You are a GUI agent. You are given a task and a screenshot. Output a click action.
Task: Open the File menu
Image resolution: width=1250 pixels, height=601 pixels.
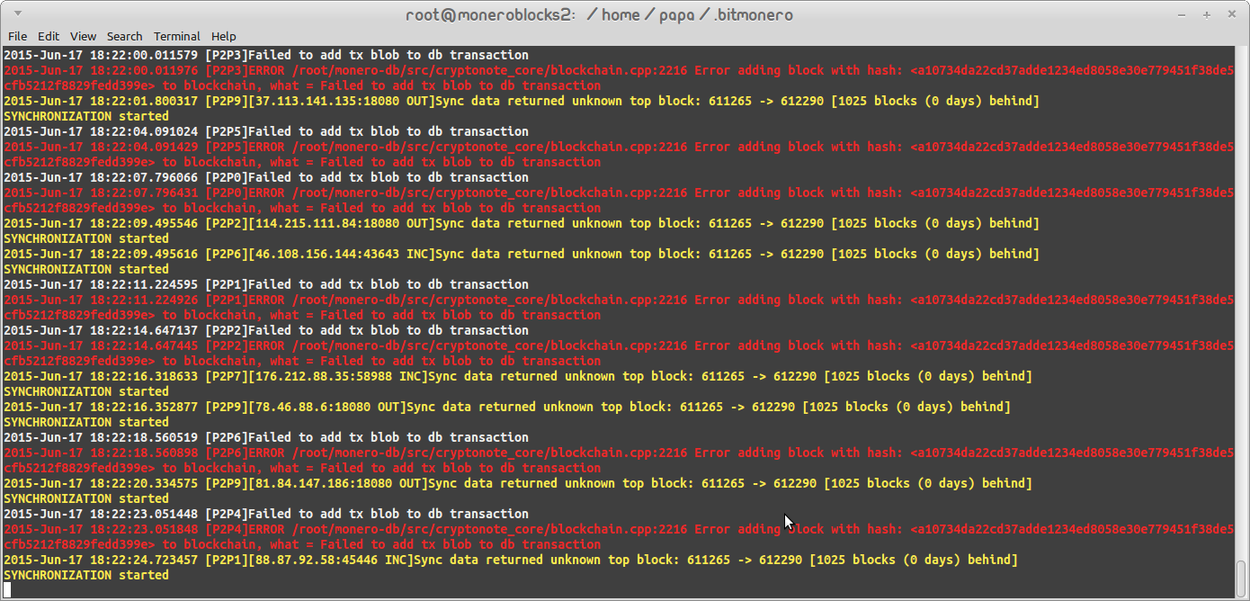tap(17, 36)
